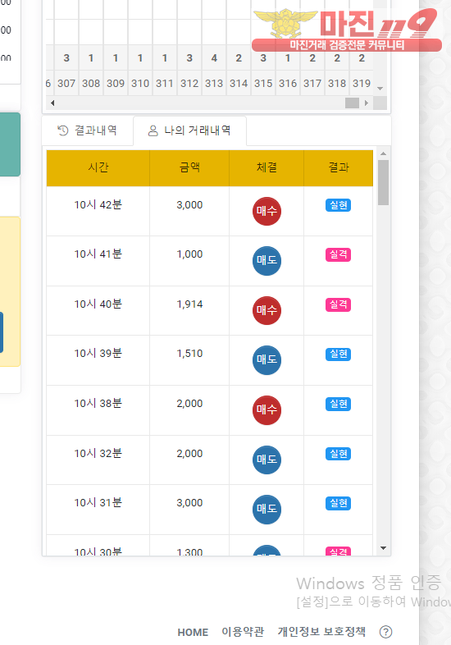Click the 매도 badge in the 10시 31분 row
The image size is (451, 645).
tap(266, 510)
